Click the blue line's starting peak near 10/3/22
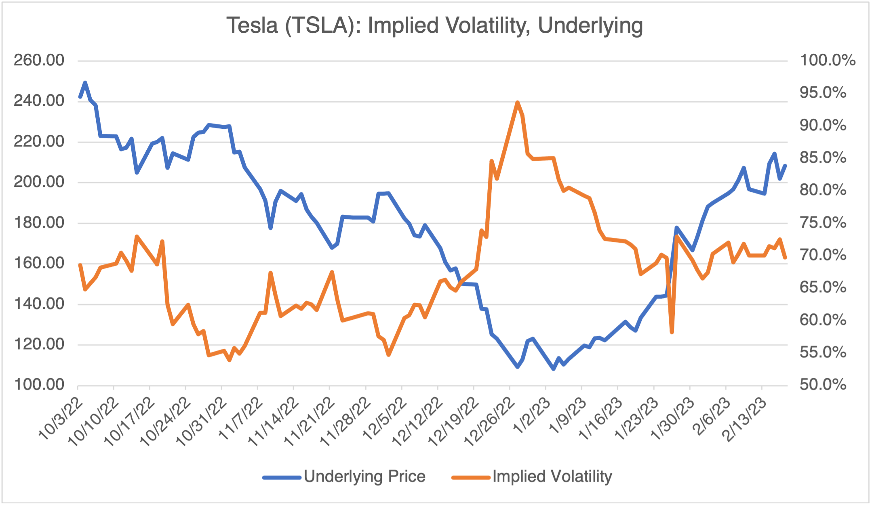The height and width of the screenshot is (505, 872). click(85, 82)
